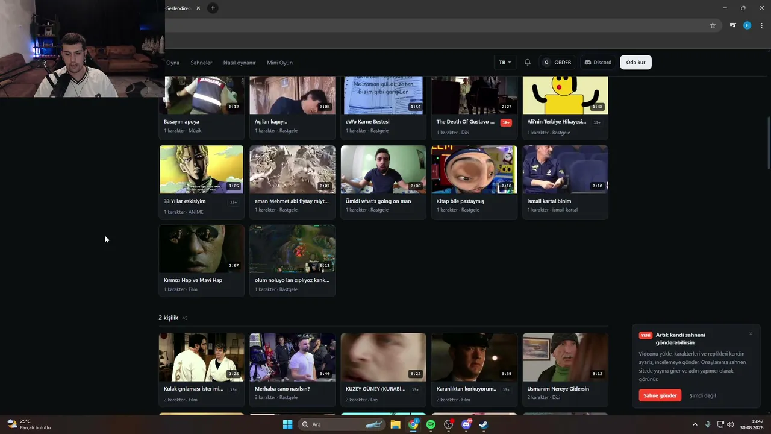Open the 'ismail kartal binim' scene thumbnail
Image resolution: width=771 pixels, height=434 pixels.
(x=565, y=169)
